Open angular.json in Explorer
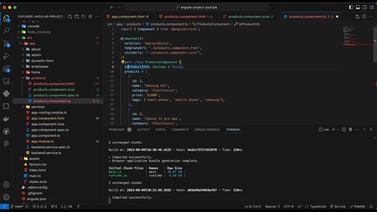Image resolution: width=377 pixels, height=212 pixels. pyautogui.click(x=37, y=199)
